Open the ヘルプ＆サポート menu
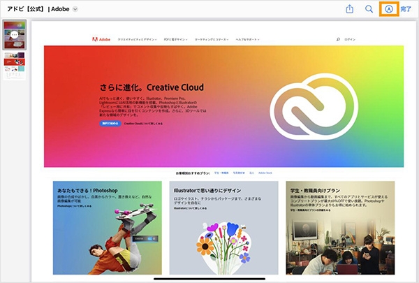 (x=247, y=39)
